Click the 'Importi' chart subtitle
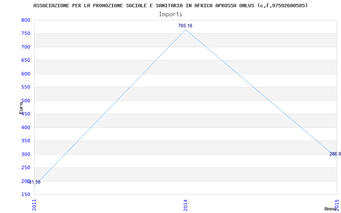Image resolution: width=341 pixels, height=213 pixels. click(170, 14)
